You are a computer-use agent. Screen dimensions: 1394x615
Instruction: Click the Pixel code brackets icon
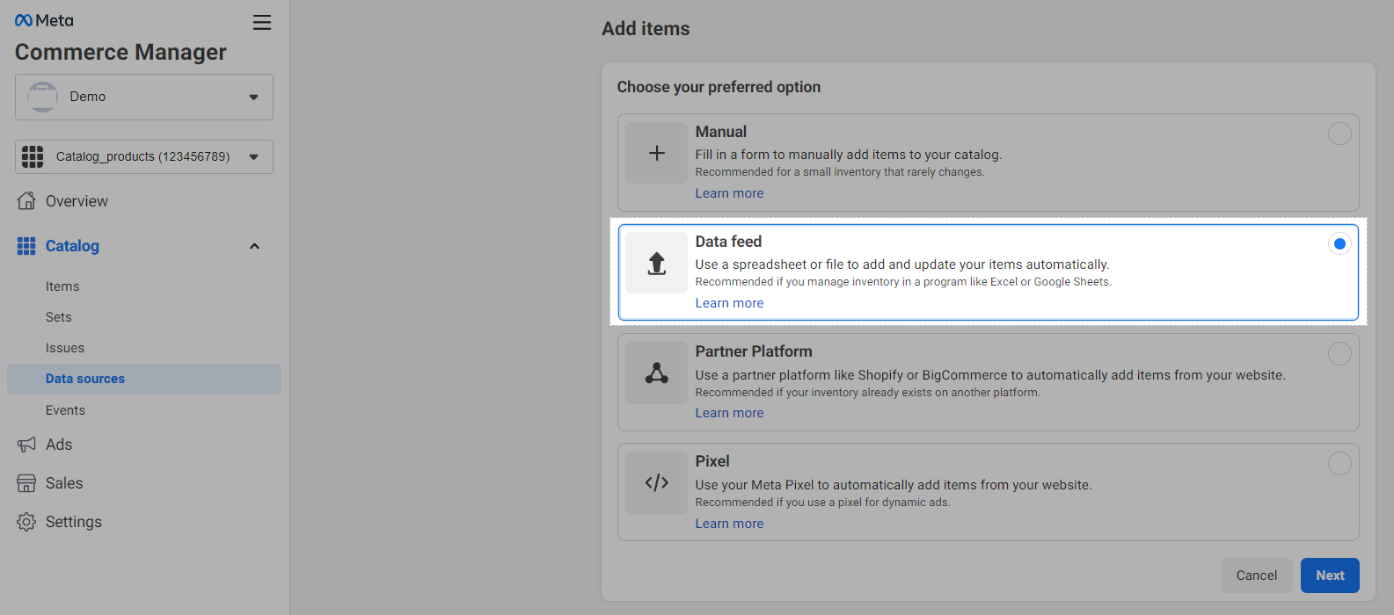(656, 483)
